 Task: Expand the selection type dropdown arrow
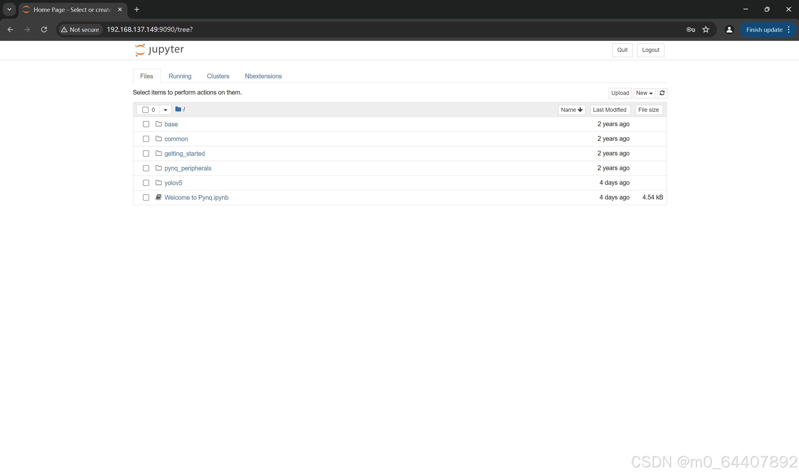pos(165,110)
